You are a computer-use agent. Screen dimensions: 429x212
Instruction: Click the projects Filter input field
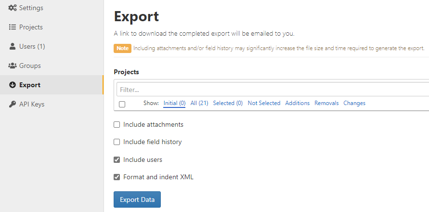tap(273, 90)
